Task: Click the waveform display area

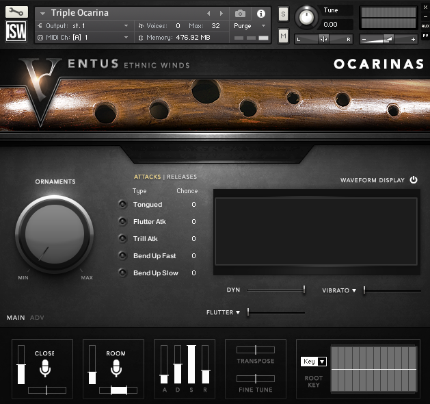Action: click(x=317, y=231)
